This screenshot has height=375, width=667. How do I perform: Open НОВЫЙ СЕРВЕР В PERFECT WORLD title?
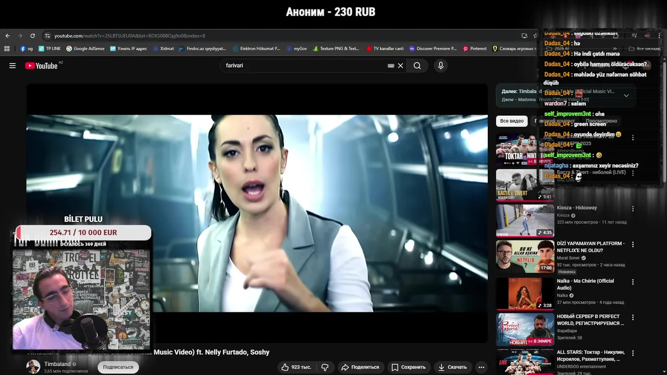(x=590, y=320)
